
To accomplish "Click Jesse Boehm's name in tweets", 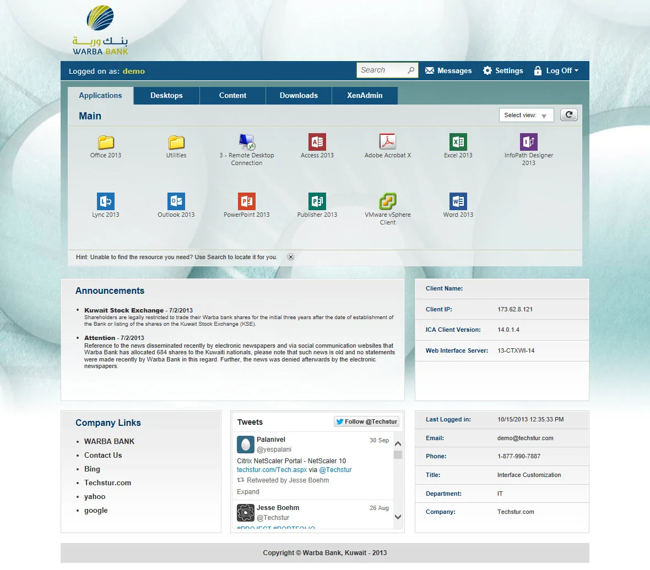I will pos(278,508).
